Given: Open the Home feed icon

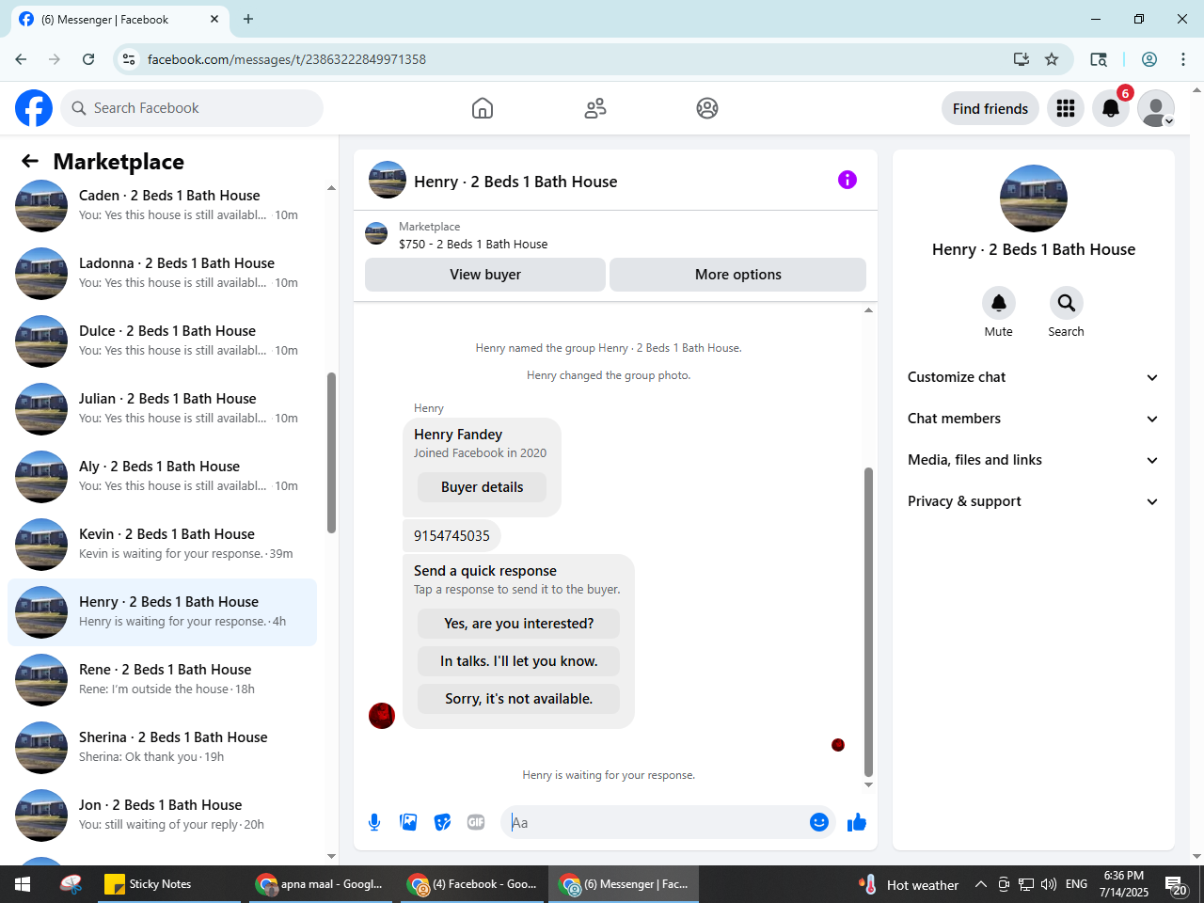Looking at the screenshot, I should tap(483, 108).
